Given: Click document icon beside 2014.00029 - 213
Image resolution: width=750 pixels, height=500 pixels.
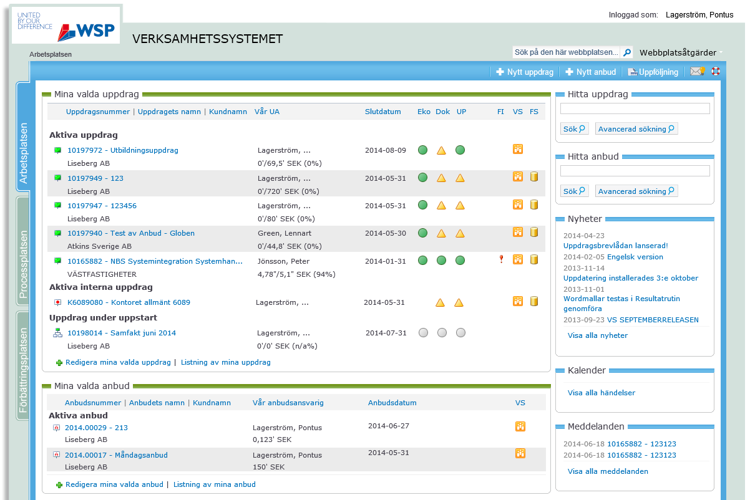Looking at the screenshot, I should coord(56,428).
